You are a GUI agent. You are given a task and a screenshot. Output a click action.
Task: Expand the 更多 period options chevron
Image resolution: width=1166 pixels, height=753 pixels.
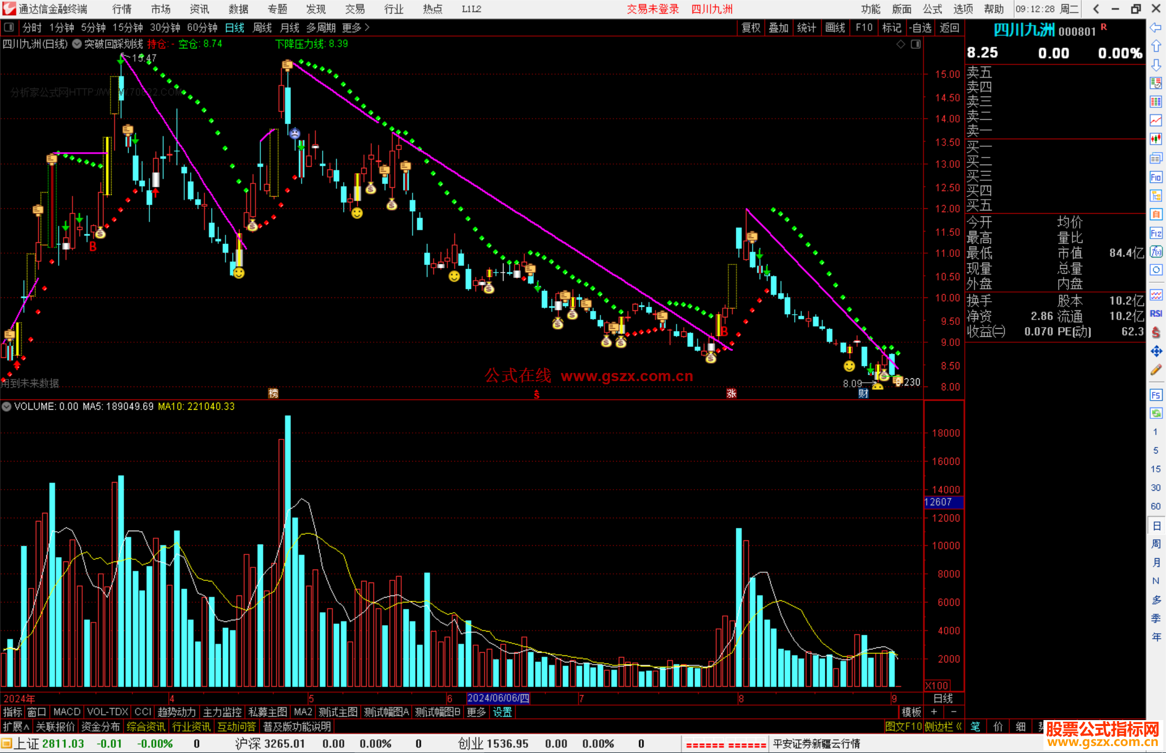point(367,28)
